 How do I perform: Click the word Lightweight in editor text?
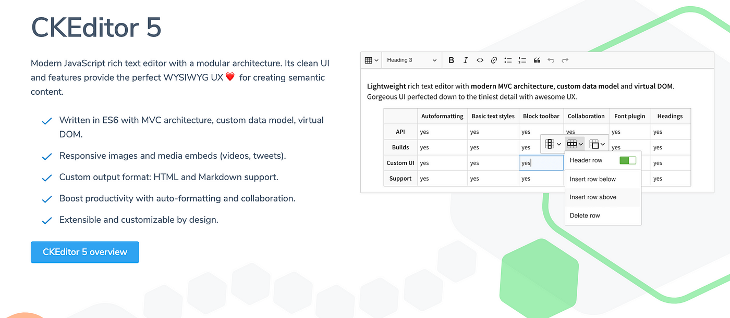tap(386, 86)
